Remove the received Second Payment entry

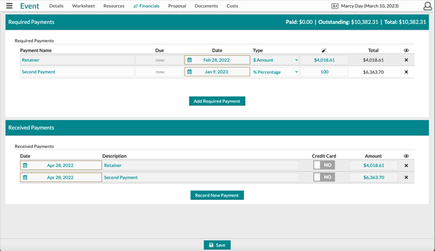point(406,177)
